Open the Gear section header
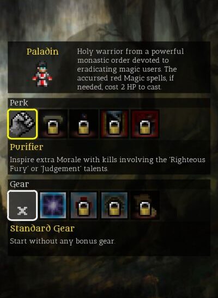Image resolution: width=218 pixels, height=298 pixels. coord(20,184)
